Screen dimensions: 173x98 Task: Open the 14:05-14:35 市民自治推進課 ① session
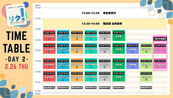[x=77, y=36]
